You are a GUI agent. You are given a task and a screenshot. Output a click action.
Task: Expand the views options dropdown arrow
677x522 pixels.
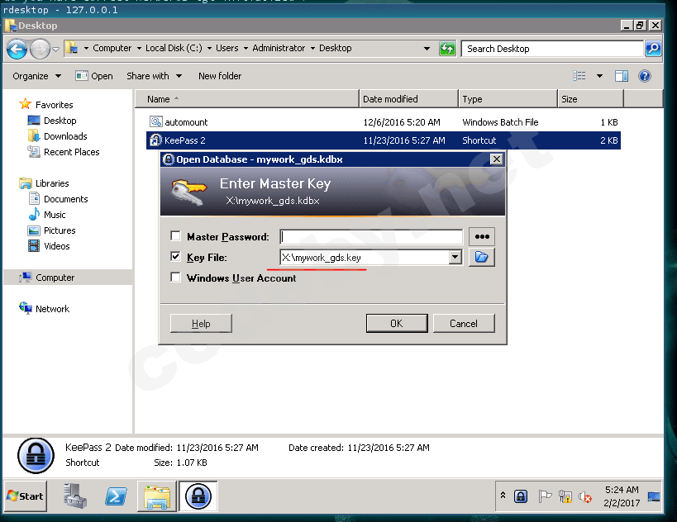coord(599,76)
